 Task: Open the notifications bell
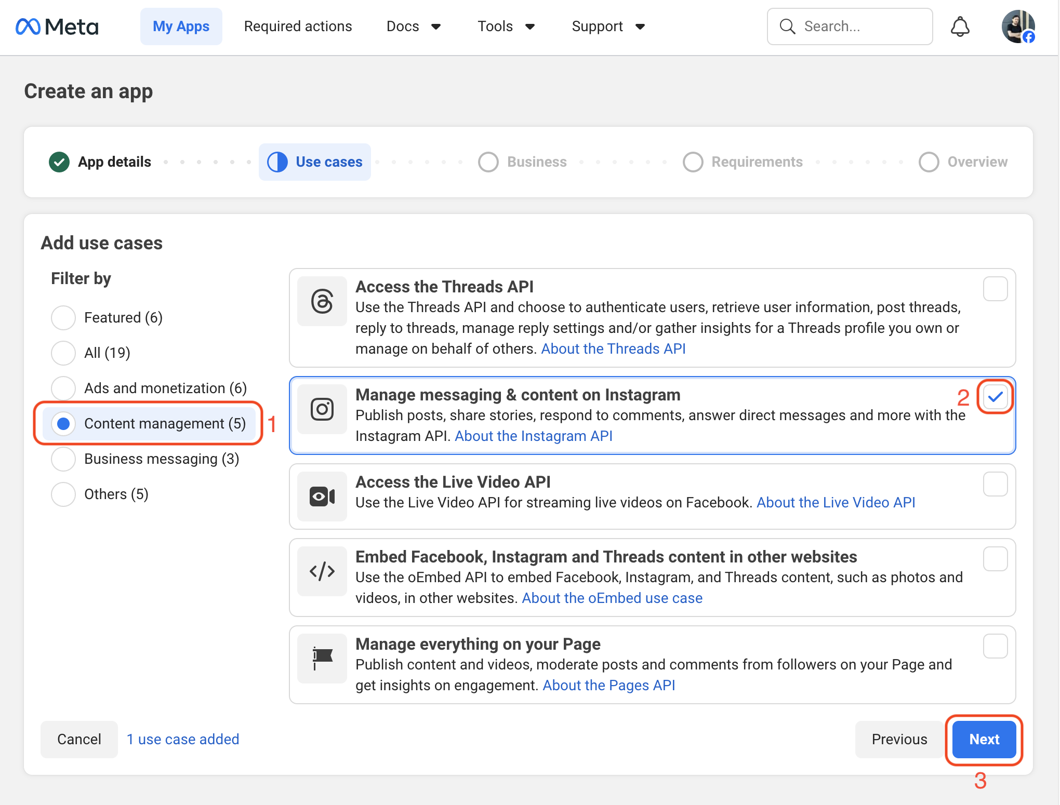[x=960, y=26]
